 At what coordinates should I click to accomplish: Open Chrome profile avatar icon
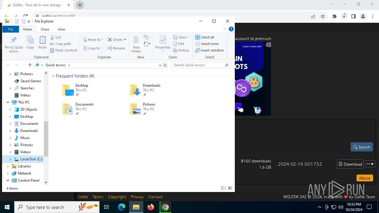click(363, 17)
